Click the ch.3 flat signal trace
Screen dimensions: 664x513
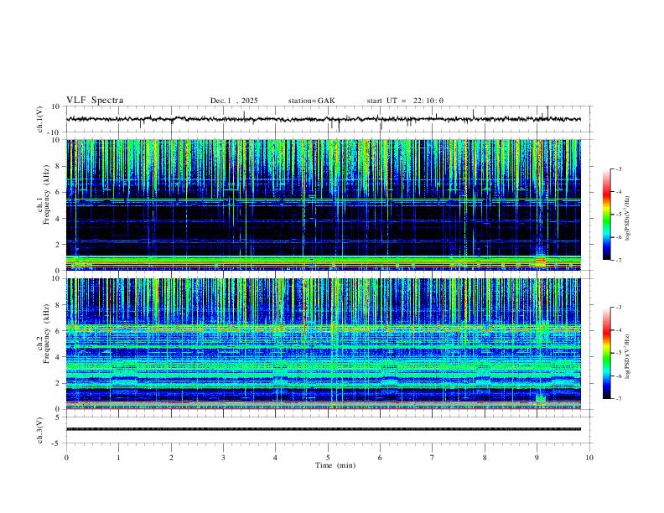pos(324,429)
